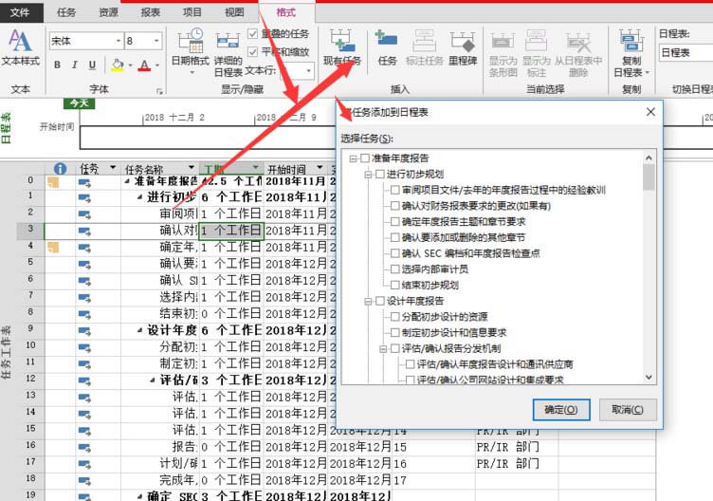Screen dimensions: 713x501
Task: Open the File (文件) tab
Action: click(21, 12)
